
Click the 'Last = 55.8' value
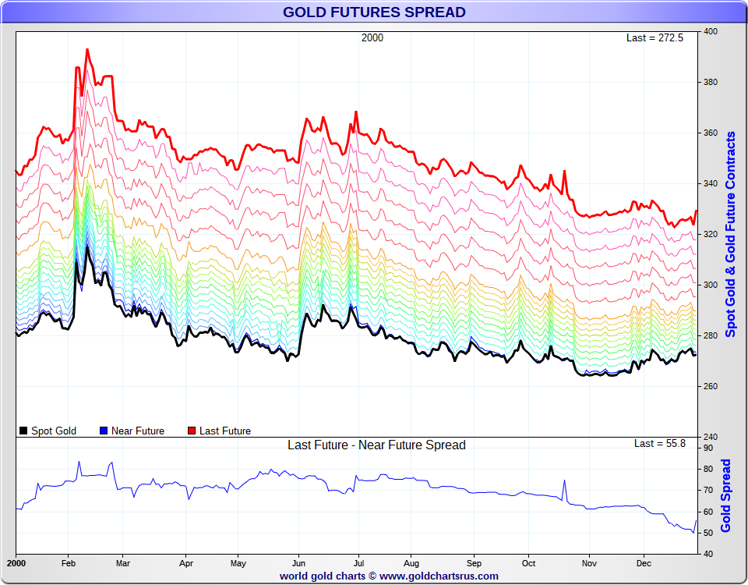pos(660,444)
